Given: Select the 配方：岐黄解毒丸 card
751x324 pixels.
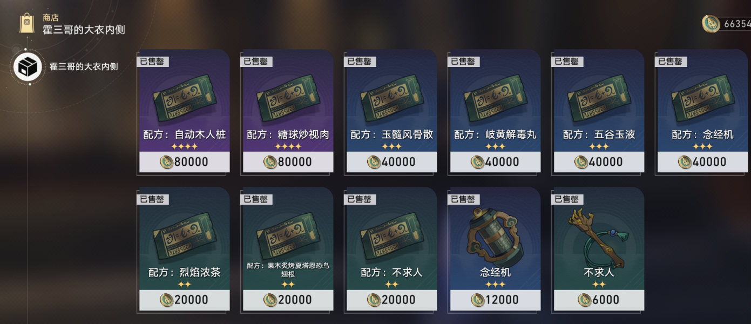Looking at the screenshot, I should point(495,112).
